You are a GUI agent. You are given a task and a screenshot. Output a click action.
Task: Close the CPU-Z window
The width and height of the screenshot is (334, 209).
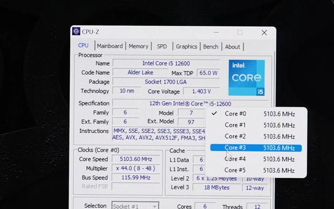click(264, 32)
